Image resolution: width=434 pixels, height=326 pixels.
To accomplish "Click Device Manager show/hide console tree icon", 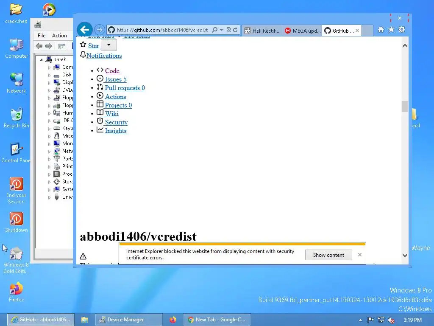I will point(62,46).
